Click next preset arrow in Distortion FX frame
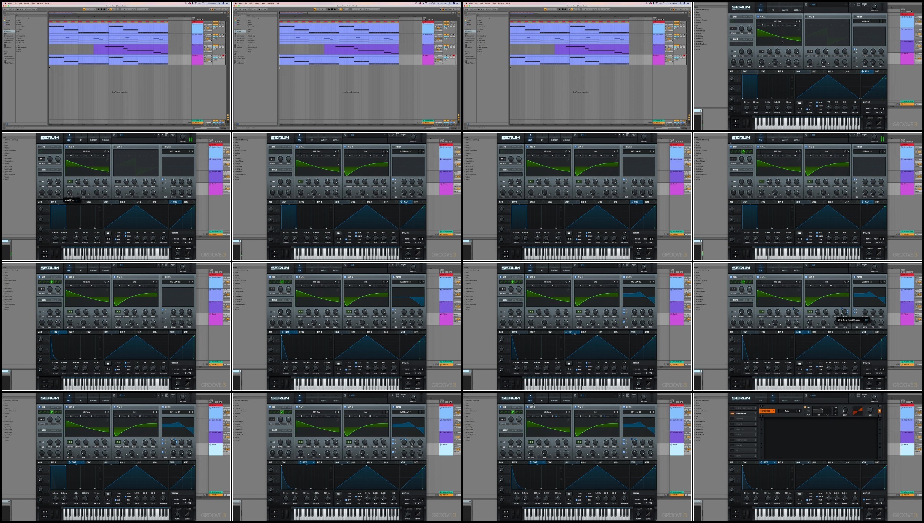Image resolution: width=924 pixels, height=523 pixels. tap(854, 395)
